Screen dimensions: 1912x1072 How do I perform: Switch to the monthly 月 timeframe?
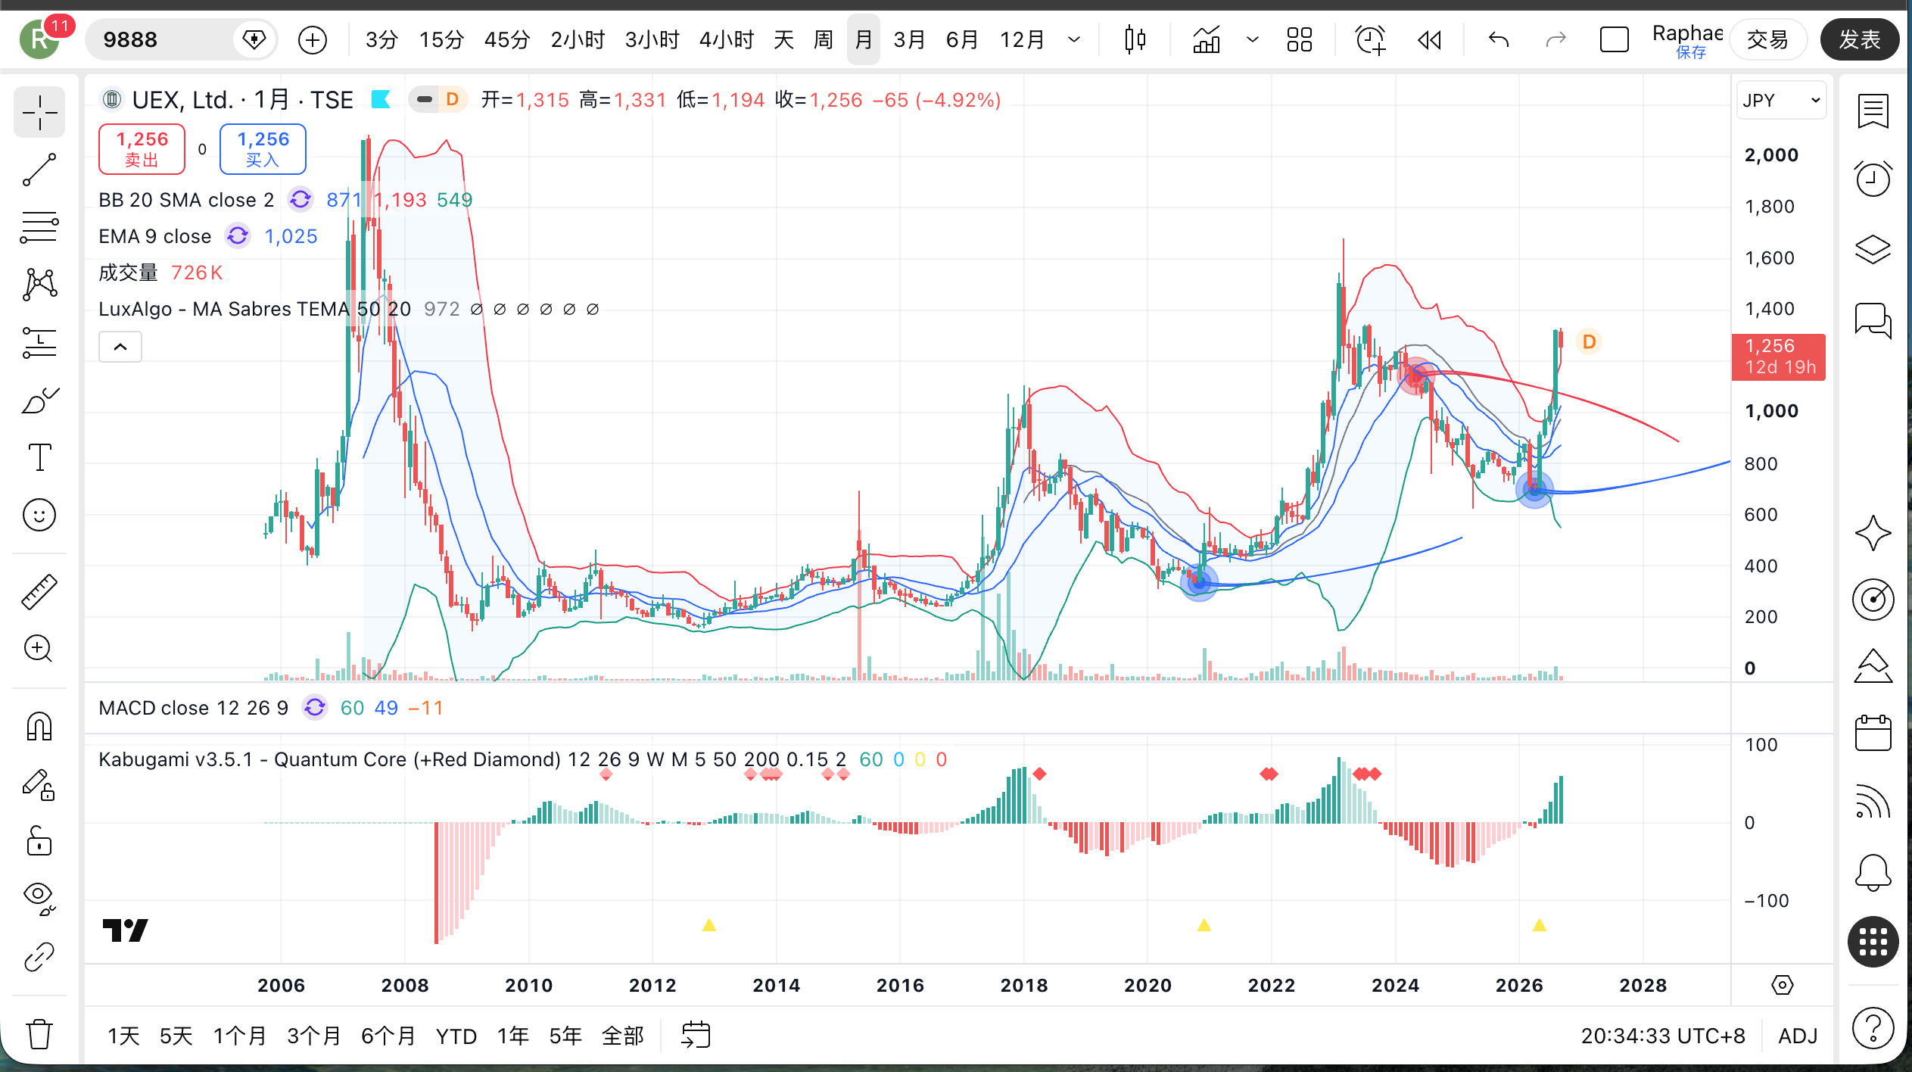click(x=863, y=39)
